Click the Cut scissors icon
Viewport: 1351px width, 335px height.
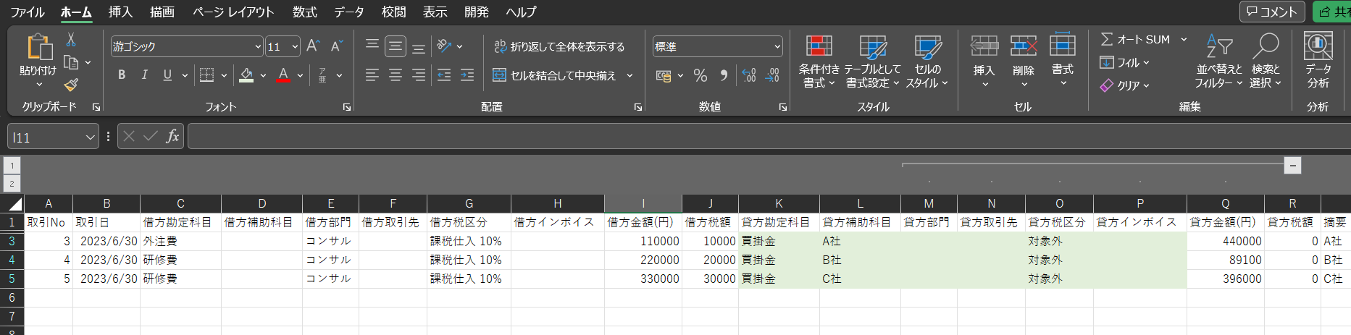[71, 40]
